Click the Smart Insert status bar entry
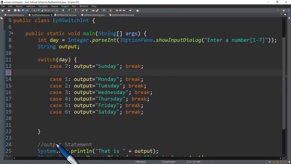The height and width of the screenshot is (164, 291). pos(169,162)
